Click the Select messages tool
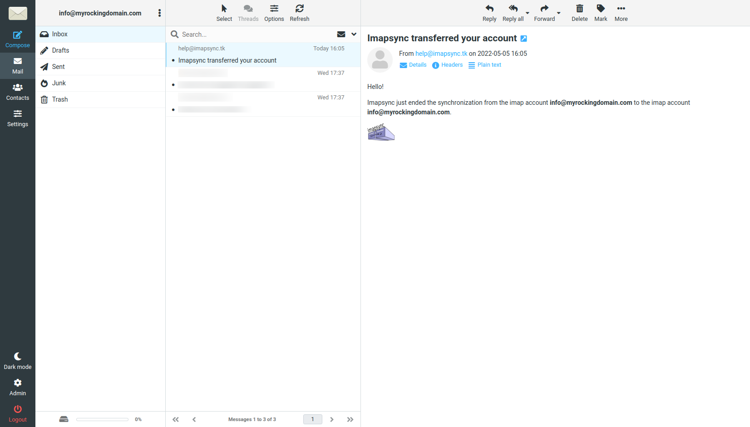Image resolution: width=750 pixels, height=427 pixels. [x=224, y=13]
